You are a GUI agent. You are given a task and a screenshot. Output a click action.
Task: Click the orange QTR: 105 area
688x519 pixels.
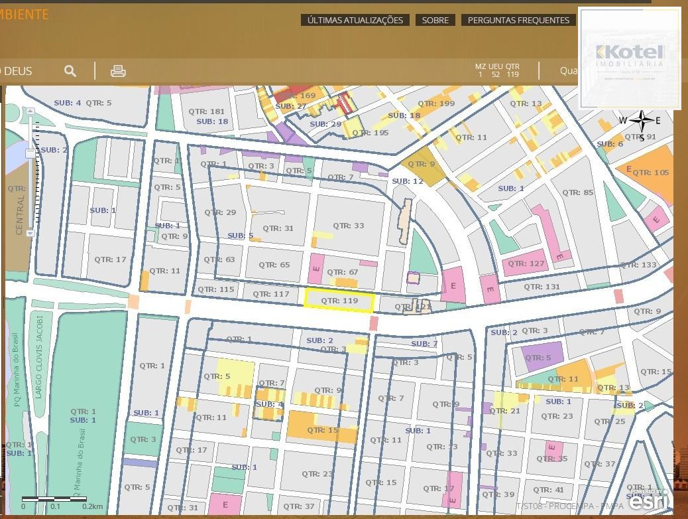click(x=650, y=173)
